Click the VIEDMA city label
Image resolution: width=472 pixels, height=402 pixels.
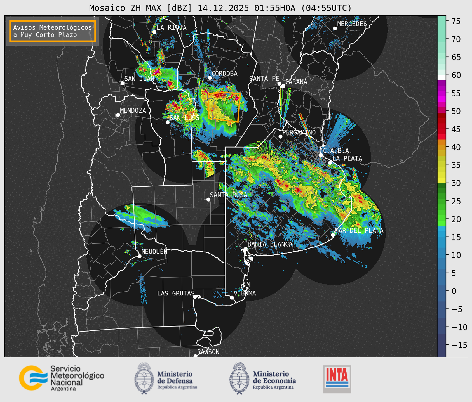point(245,293)
